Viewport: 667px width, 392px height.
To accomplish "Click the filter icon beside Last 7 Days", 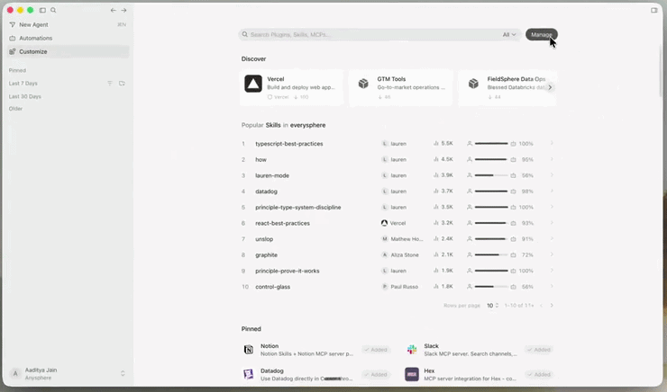I will [x=110, y=84].
